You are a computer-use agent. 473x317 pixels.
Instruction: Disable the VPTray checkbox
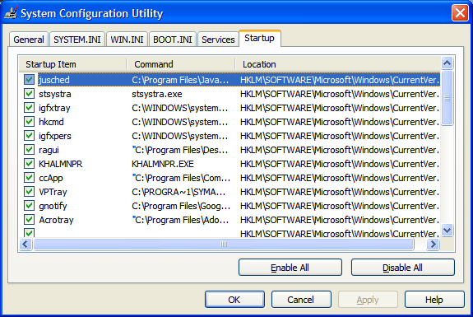pos(29,192)
